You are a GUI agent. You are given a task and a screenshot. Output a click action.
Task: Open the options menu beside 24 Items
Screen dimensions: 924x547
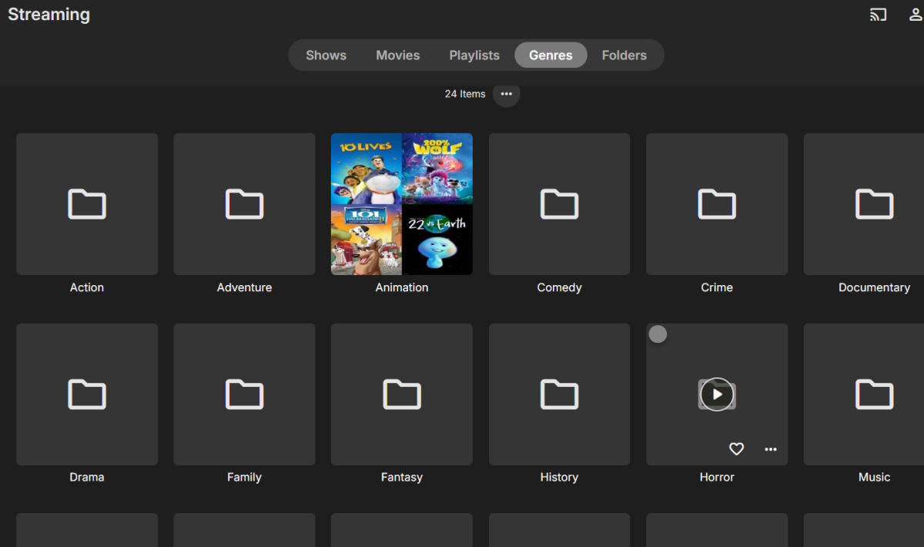coord(506,94)
